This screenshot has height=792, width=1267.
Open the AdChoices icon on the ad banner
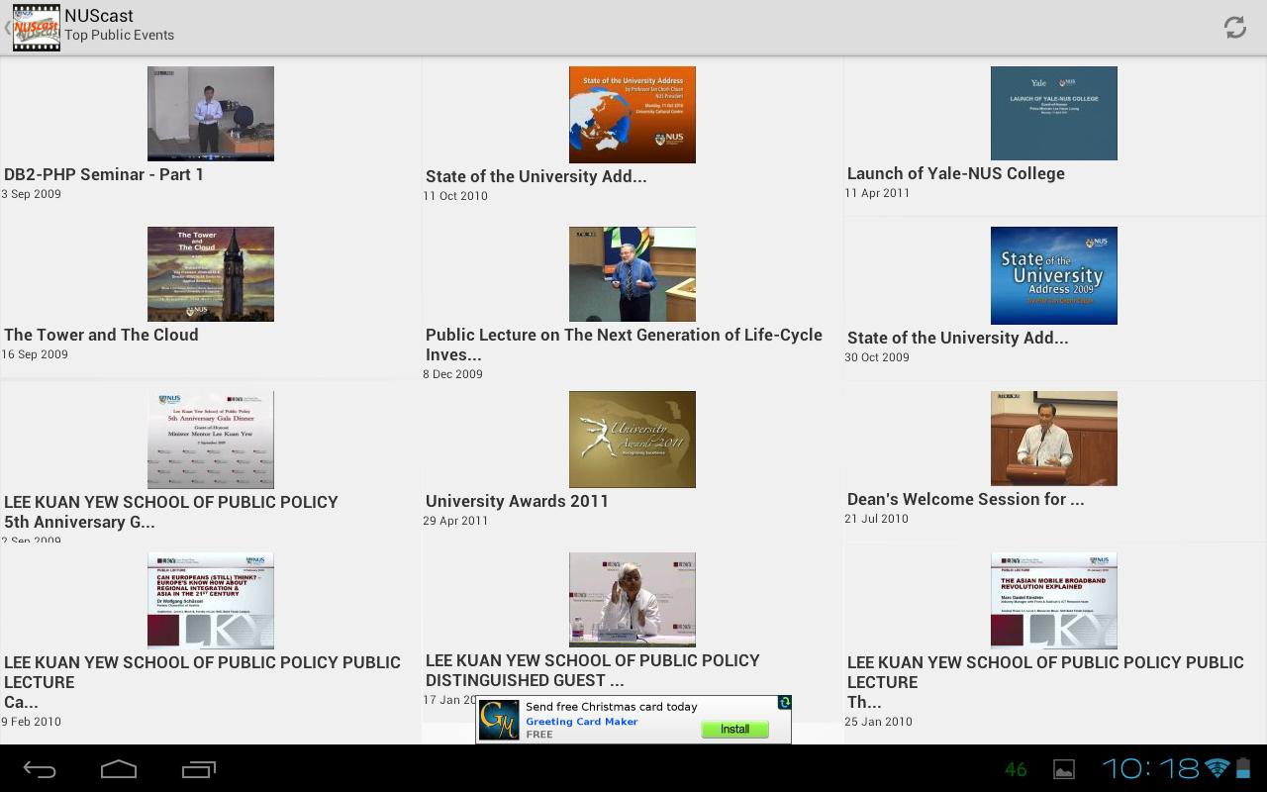click(x=784, y=703)
